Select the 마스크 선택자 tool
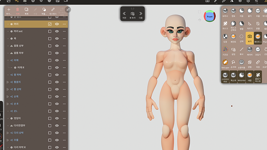The image size is (267, 150). click(x=233, y=26)
